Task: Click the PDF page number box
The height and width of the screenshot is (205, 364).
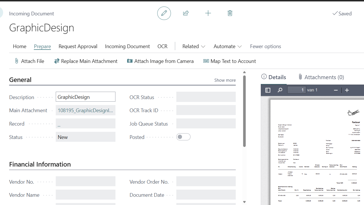Action: 297,90
